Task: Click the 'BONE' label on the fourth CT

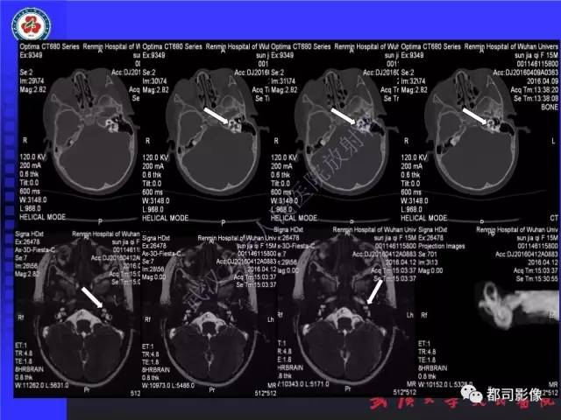Action: pos(550,107)
